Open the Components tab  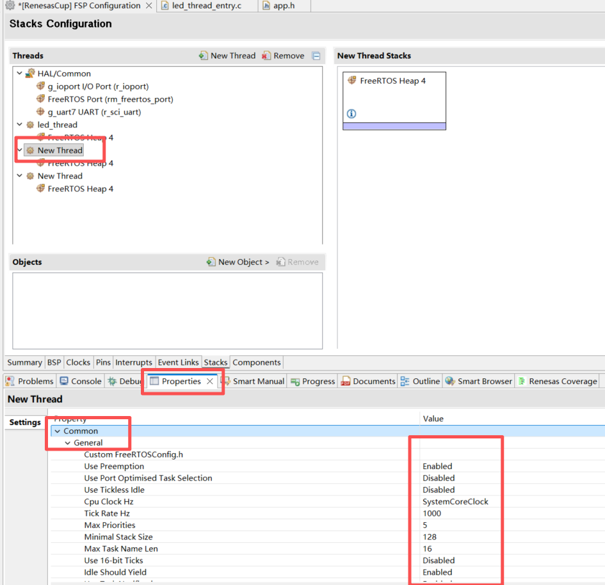[257, 362]
